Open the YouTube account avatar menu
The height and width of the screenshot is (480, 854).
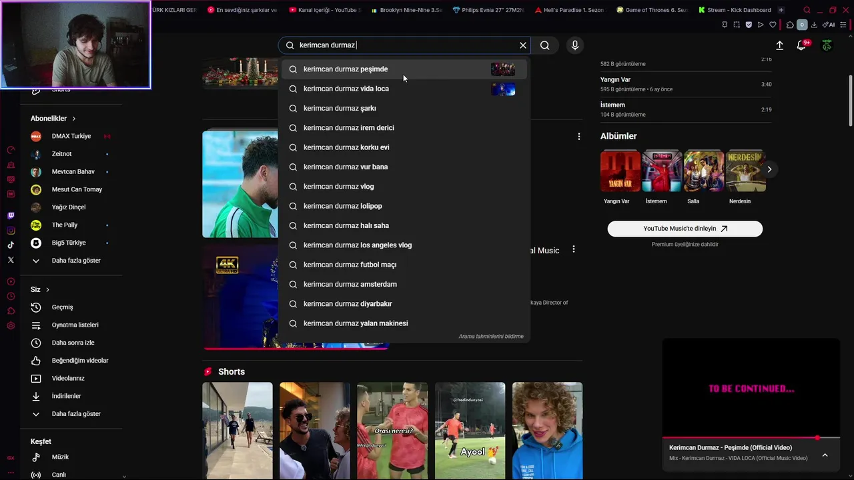827,45
